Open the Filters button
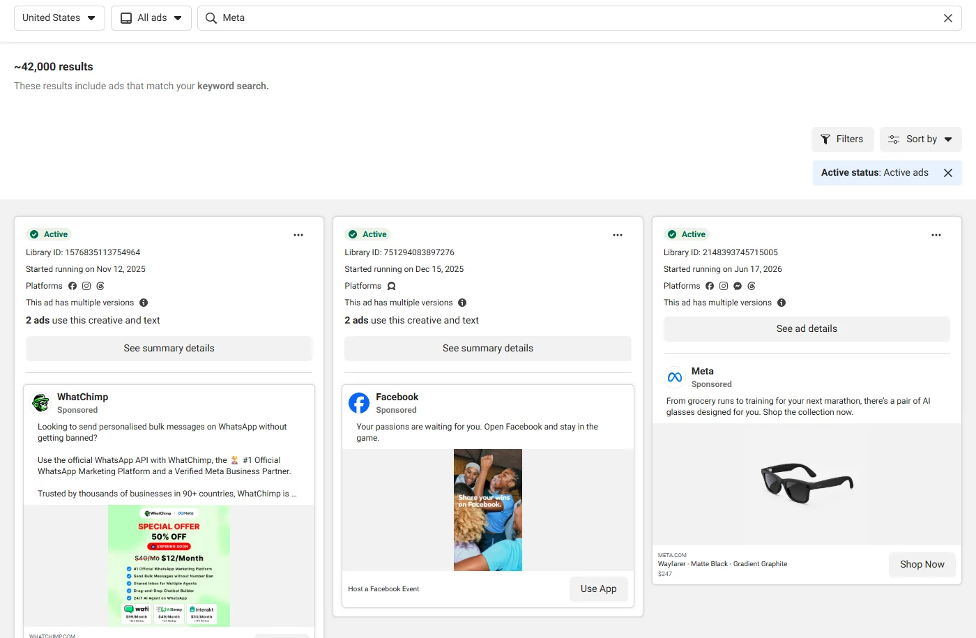The width and height of the screenshot is (976, 638). click(842, 139)
